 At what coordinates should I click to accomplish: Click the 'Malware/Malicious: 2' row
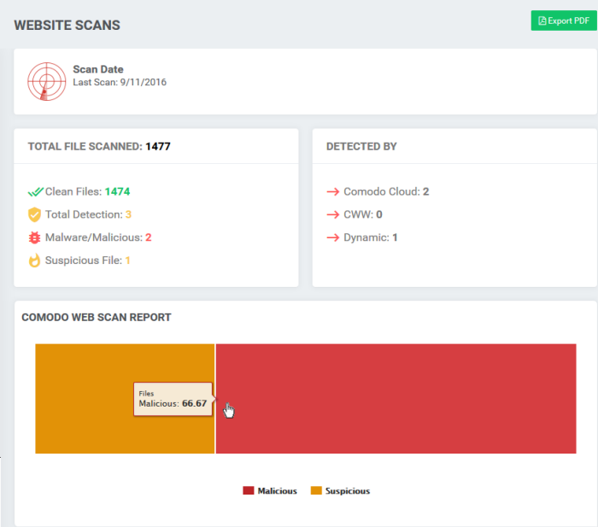tap(90, 237)
